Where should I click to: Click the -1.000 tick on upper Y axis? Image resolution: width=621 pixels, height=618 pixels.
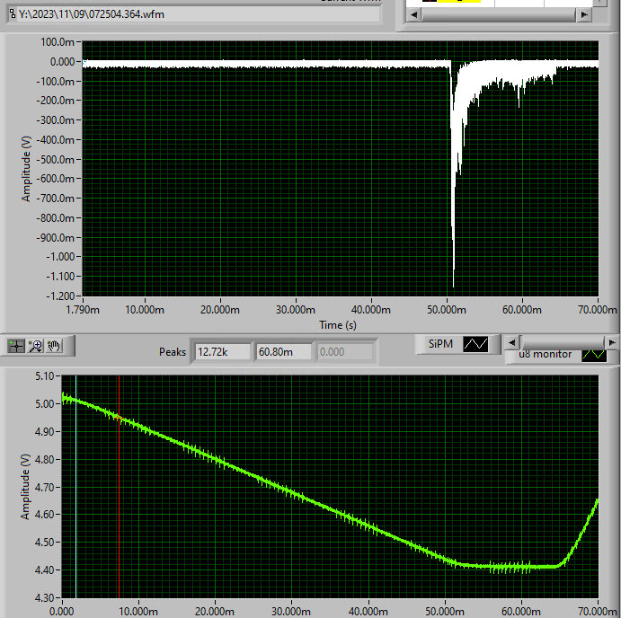click(x=60, y=257)
